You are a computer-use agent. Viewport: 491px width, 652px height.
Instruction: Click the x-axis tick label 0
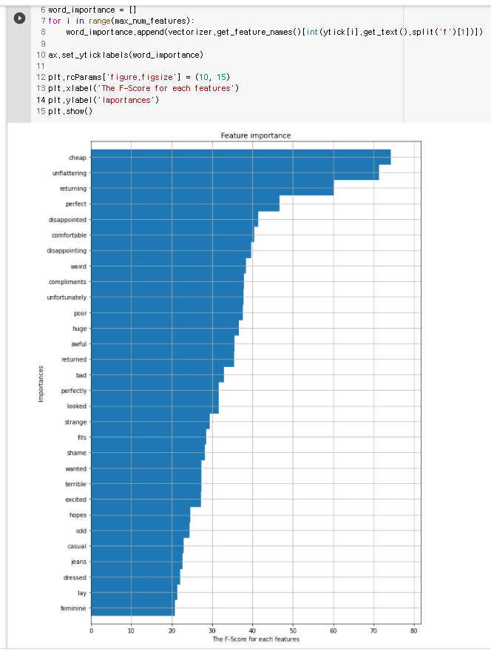(92, 631)
